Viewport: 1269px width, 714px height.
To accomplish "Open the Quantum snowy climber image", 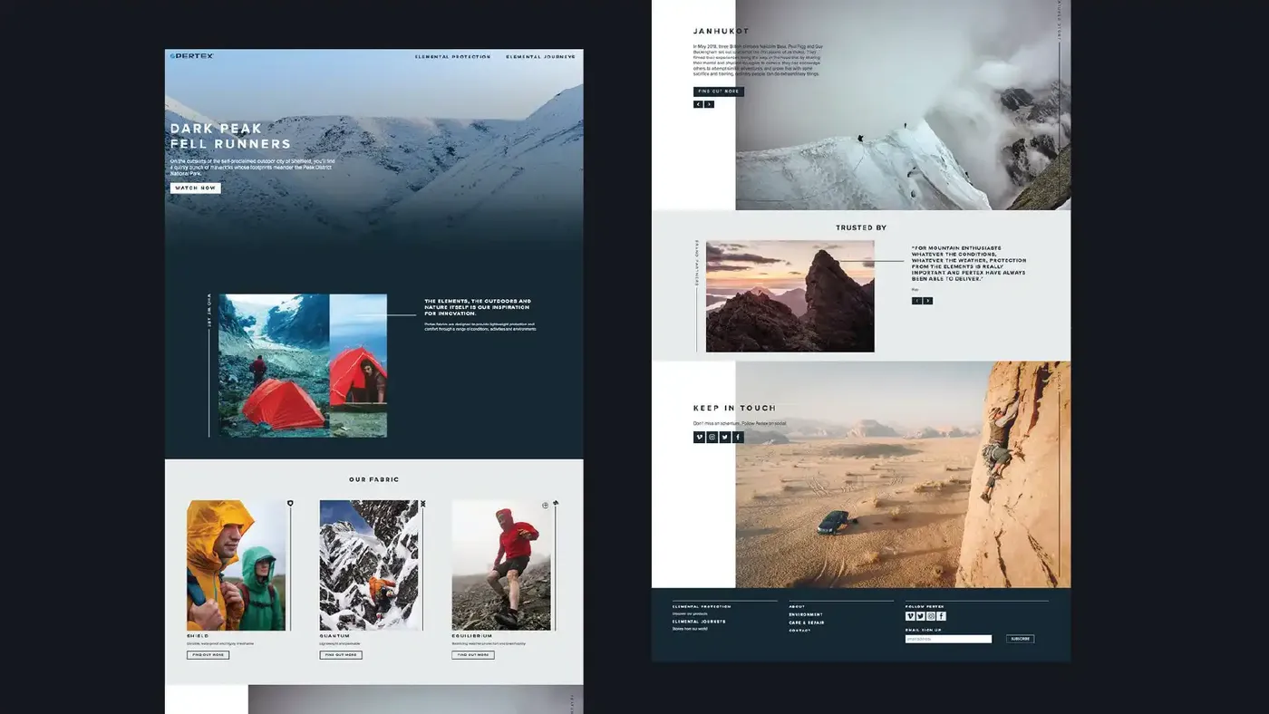I will (369, 564).
